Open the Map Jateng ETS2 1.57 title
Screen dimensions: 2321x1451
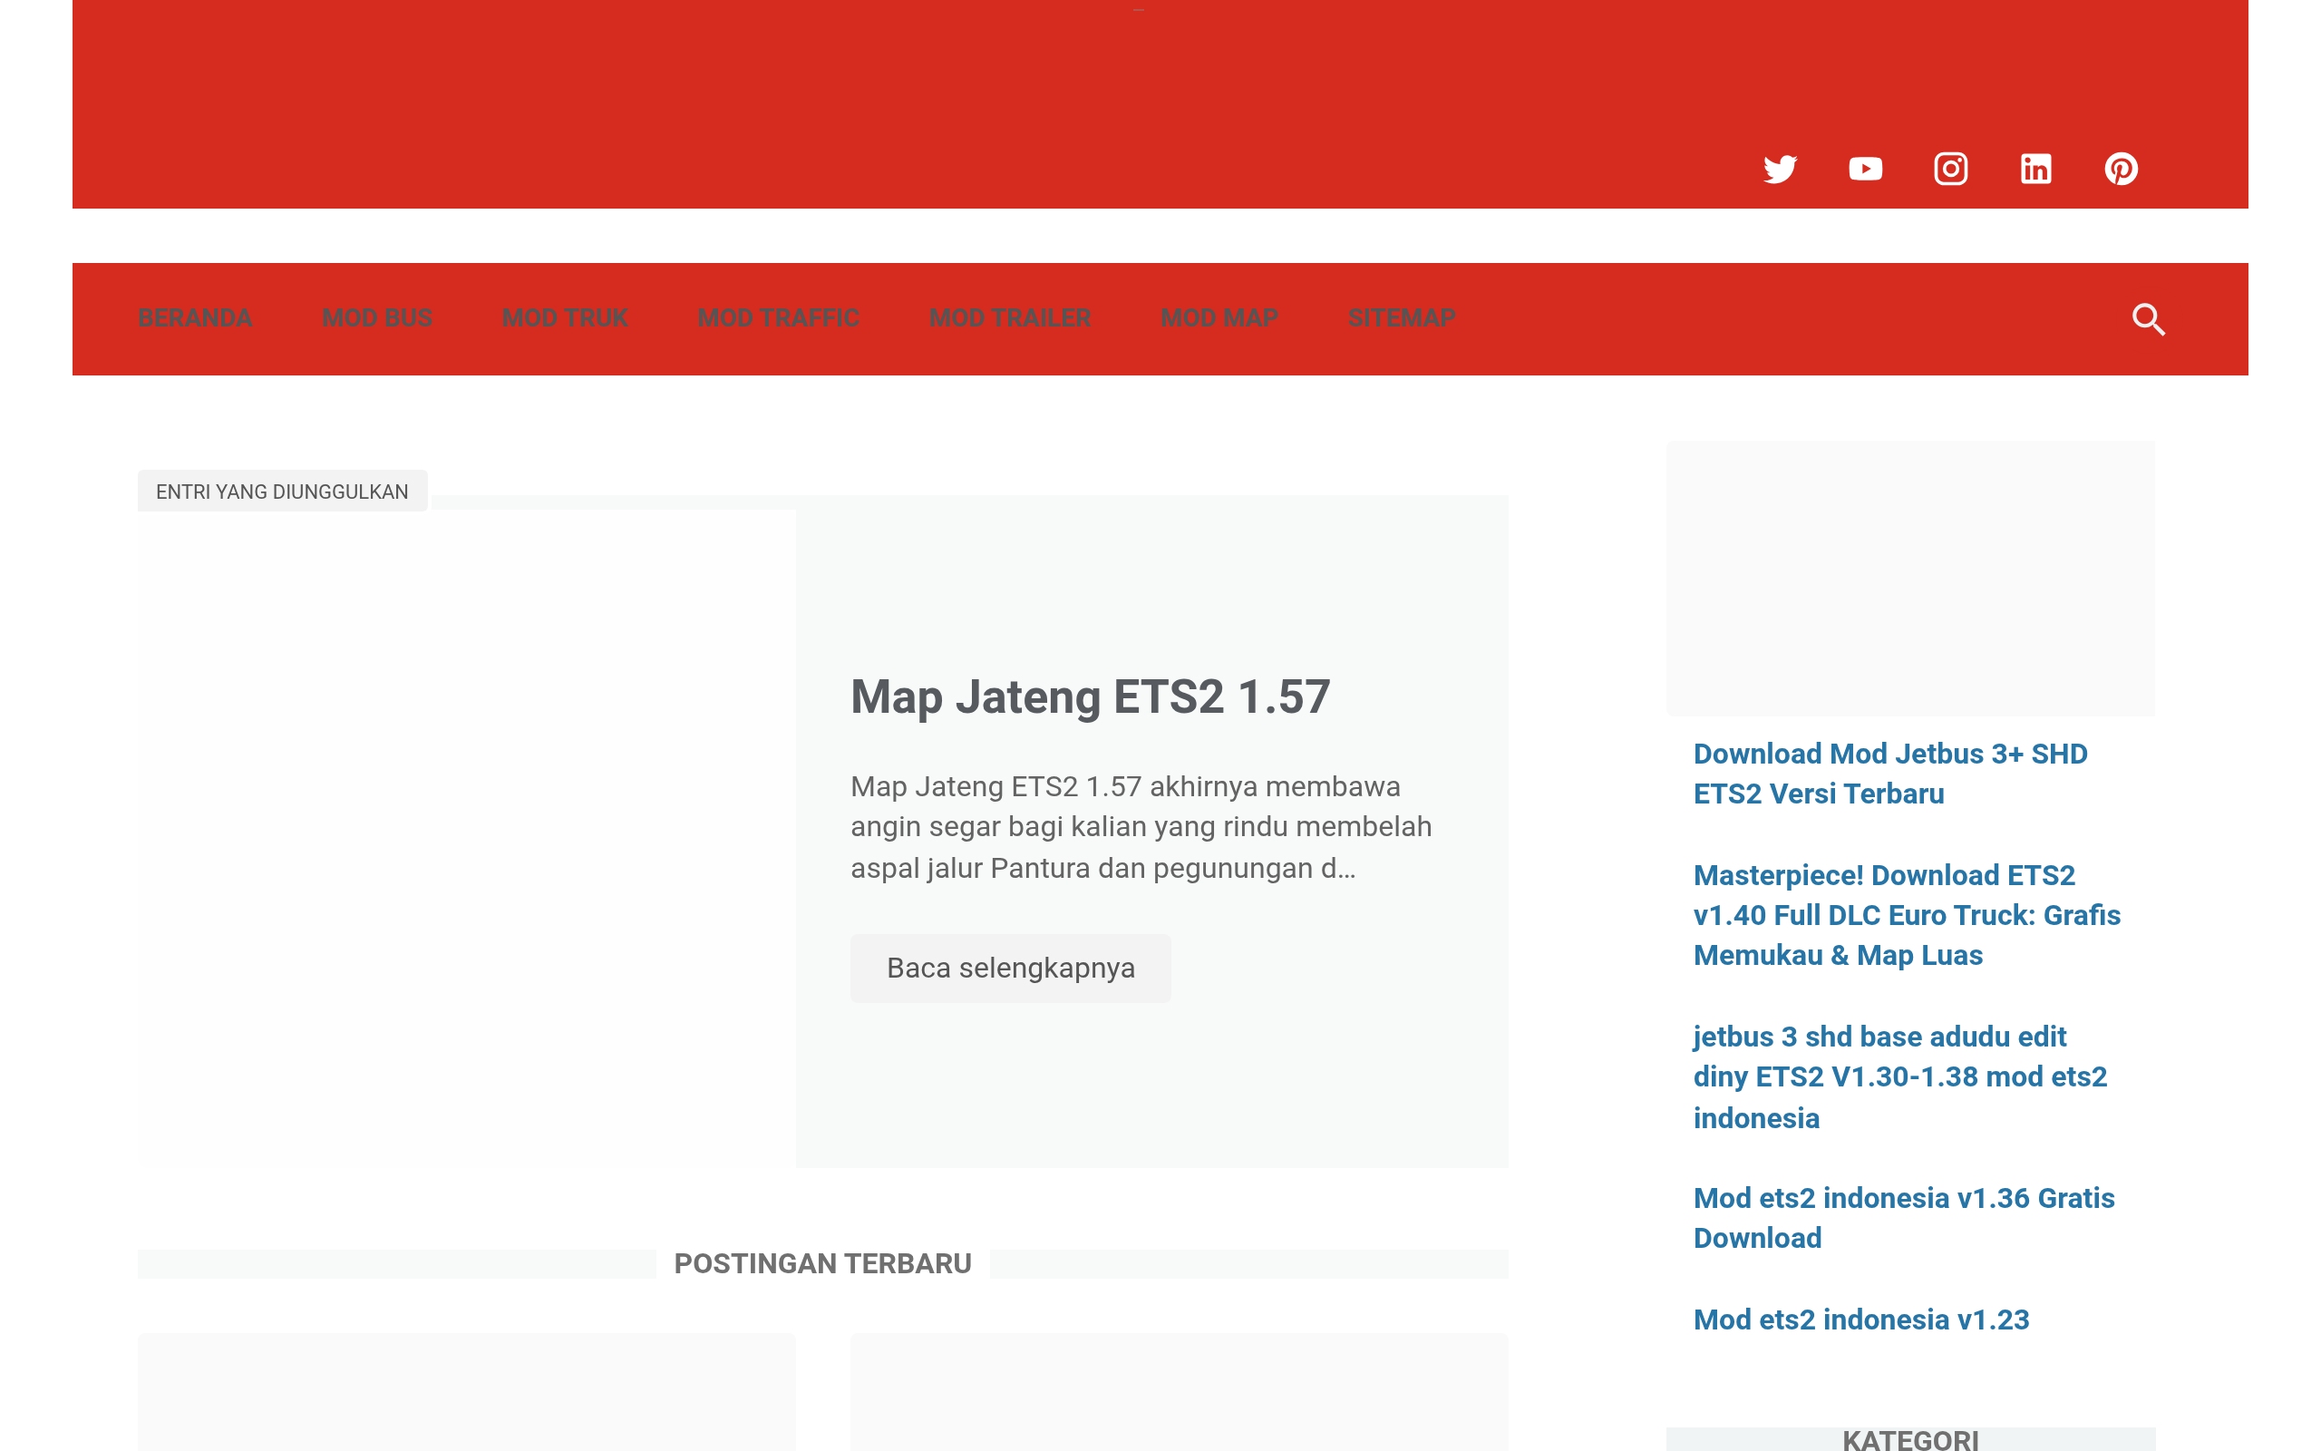(x=1090, y=696)
